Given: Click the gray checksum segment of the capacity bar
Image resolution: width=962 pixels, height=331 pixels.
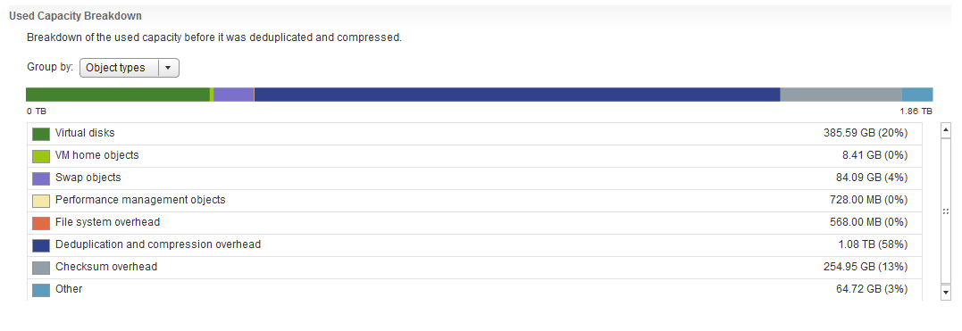Looking at the screenshot, I should [x=841, y=95].
